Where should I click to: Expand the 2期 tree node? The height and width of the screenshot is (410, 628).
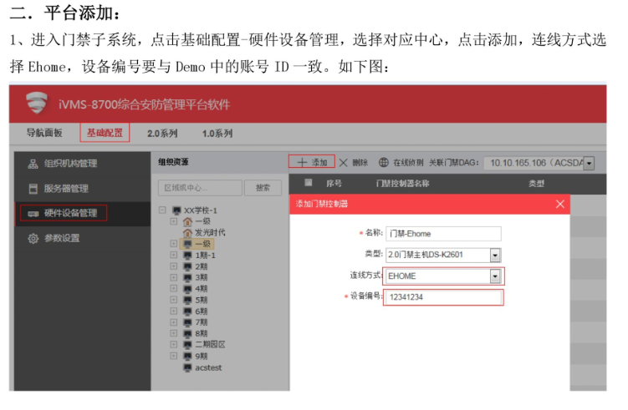coord(173,266)
